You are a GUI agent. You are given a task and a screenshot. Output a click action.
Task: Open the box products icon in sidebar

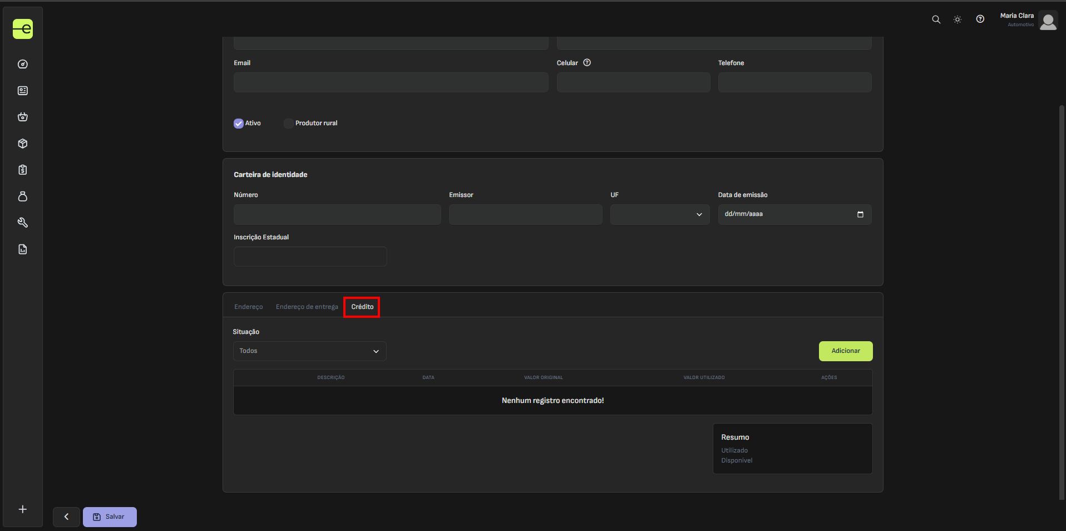tap(23, 144)
